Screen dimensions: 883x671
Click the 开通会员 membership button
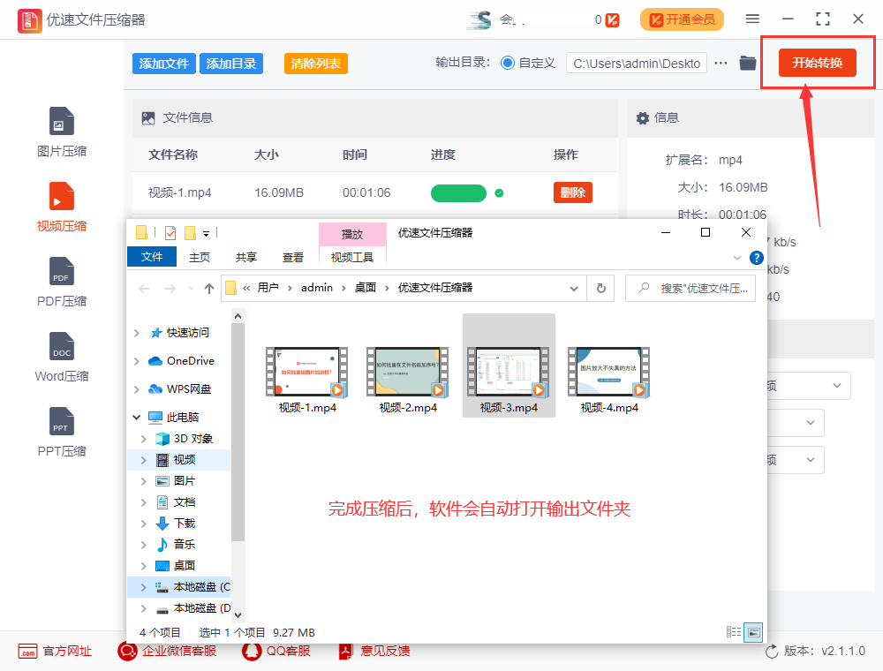(682, 19)
